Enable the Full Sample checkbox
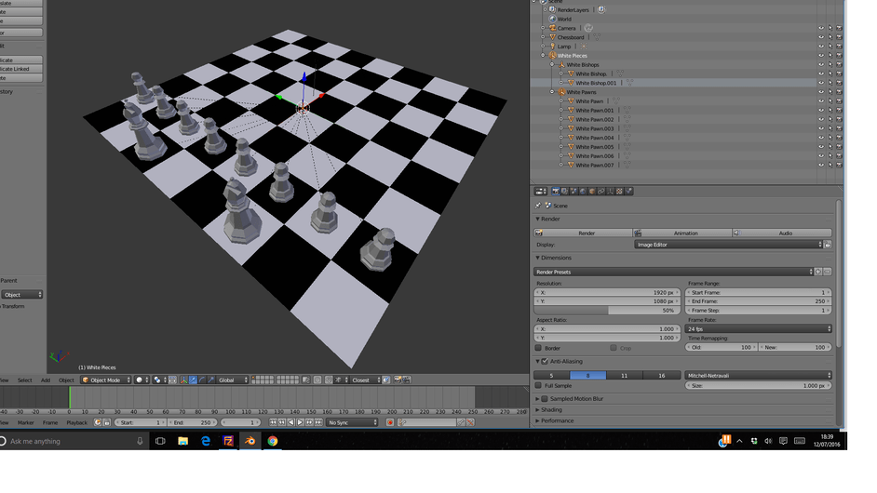This screenshot has width=877, height=493. point(539,385)
